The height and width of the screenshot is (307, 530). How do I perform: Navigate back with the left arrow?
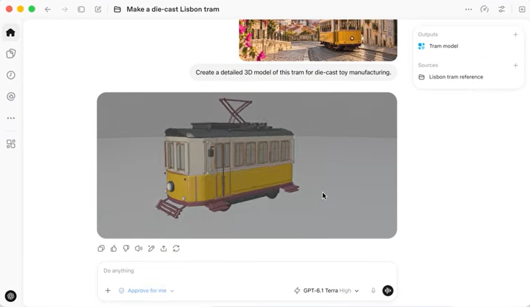coord(48,10)
